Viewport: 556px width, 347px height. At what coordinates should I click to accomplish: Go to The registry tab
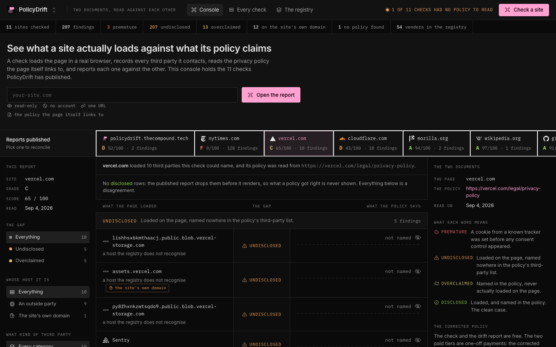295,10
